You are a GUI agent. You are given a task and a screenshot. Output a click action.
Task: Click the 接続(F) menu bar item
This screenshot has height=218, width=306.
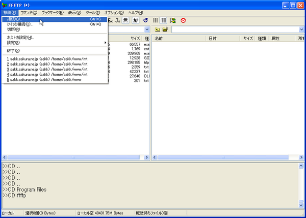10,13
